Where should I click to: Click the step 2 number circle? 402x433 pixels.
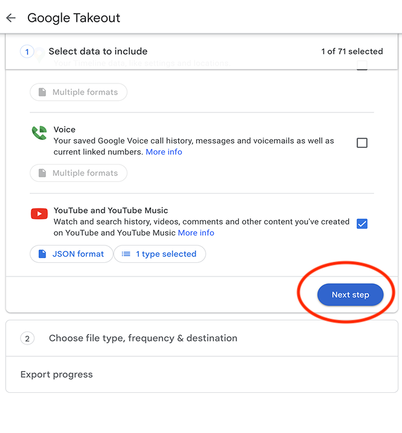27,338
